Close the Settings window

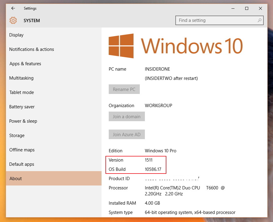(260, 8)
